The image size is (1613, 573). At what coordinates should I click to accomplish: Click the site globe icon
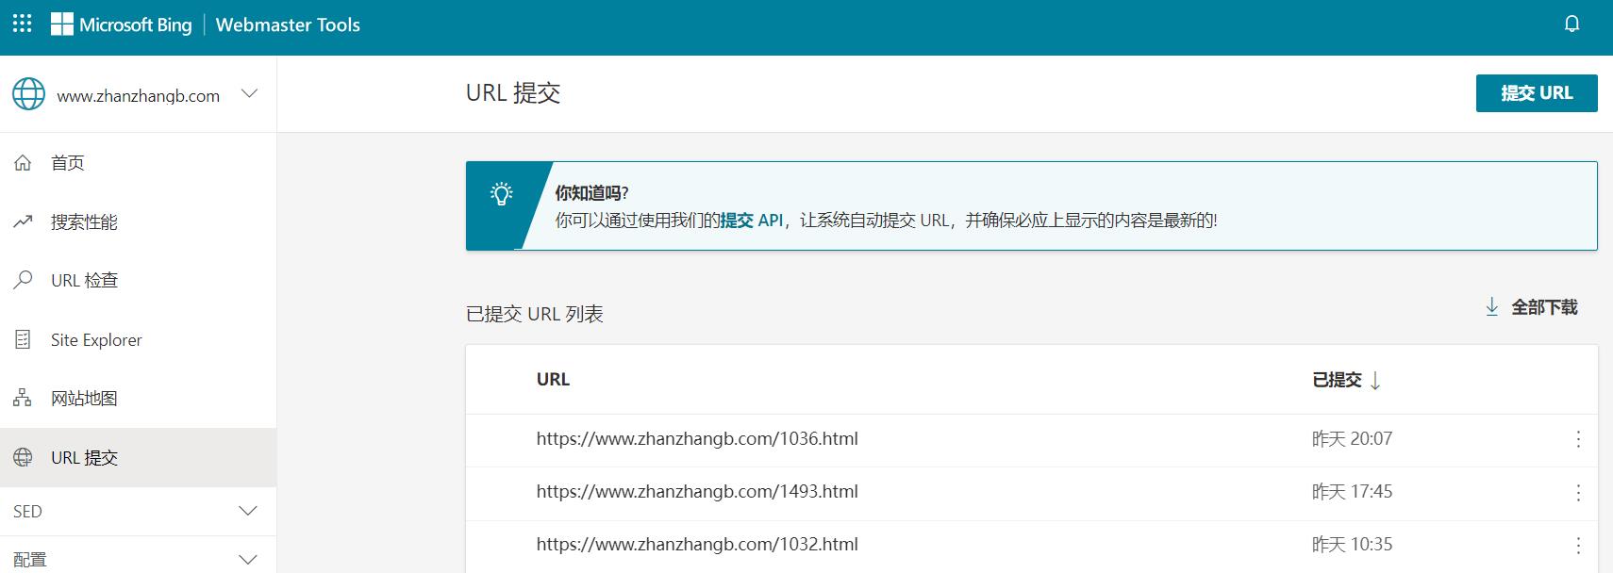point(28,94)
